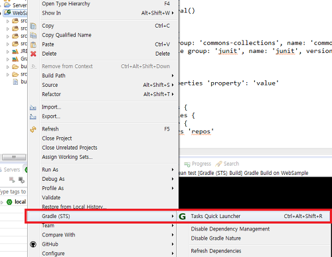Click the GitHub octocat icon
This screenshot has width=332, height=257.
pos(33,244)
